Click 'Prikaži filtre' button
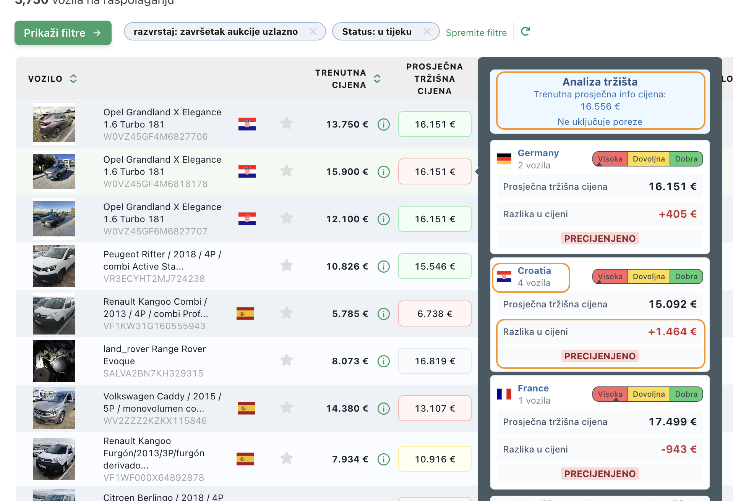The height and width of the screenshot is (501, 733). click(x=63, y=33)
